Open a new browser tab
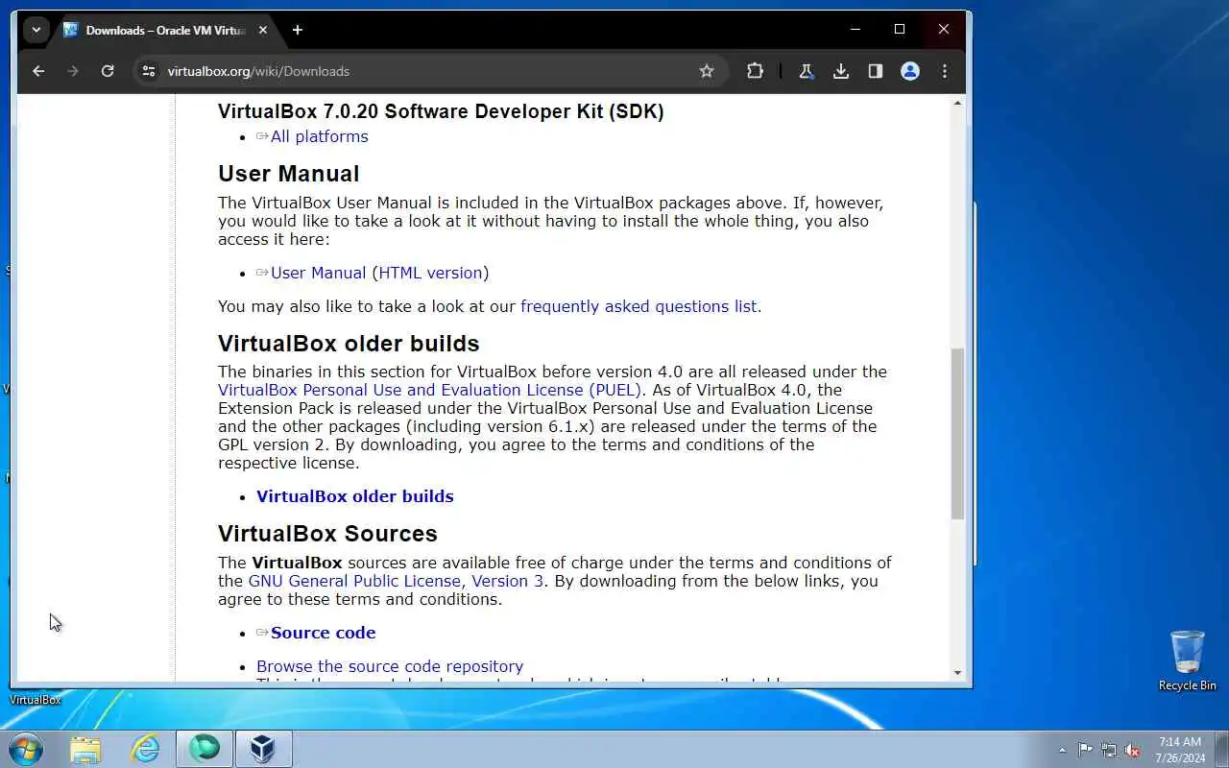Screen dimensions: 1229x768 pos(298,30)
